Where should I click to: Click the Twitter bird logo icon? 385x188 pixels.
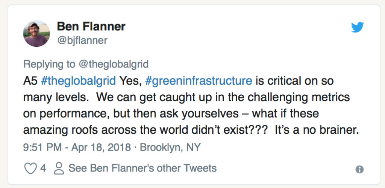[x=358, y=27]
